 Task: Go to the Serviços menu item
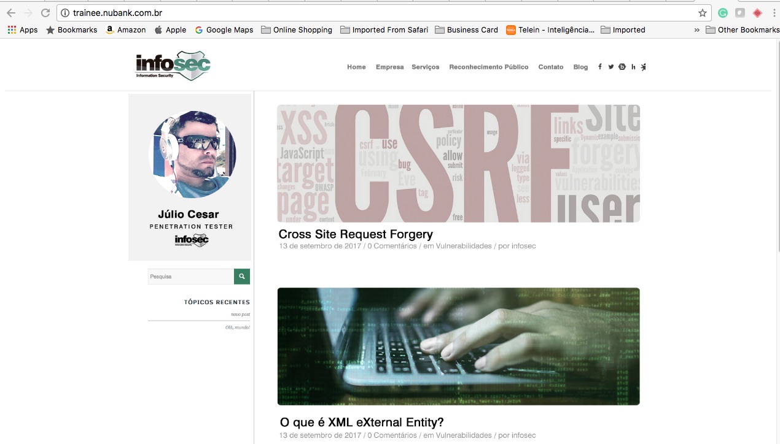425,67
